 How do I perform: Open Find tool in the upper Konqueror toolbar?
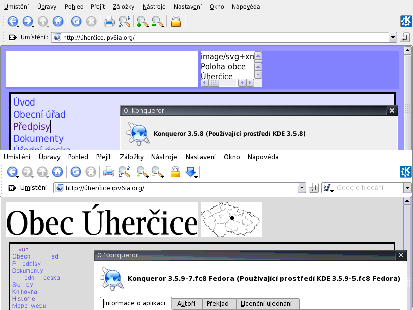[x=125, y=21]
